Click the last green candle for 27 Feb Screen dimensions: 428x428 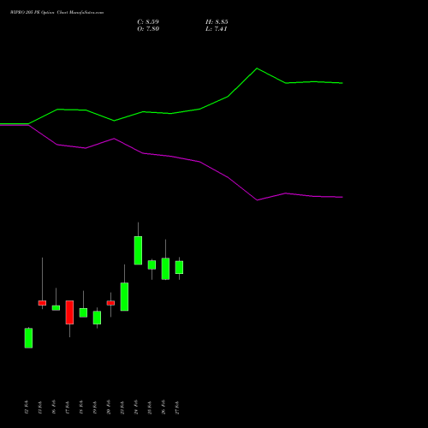tap(179, 267)
